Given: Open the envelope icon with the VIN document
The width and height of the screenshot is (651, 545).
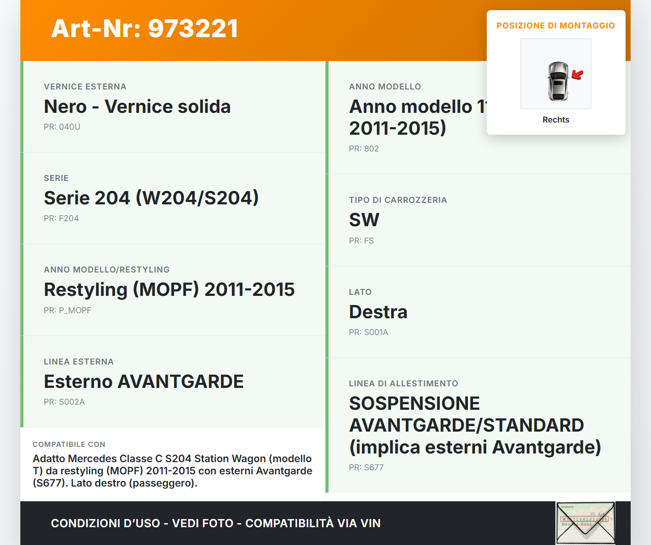Looking at the screenshot, I should (585, 523).
